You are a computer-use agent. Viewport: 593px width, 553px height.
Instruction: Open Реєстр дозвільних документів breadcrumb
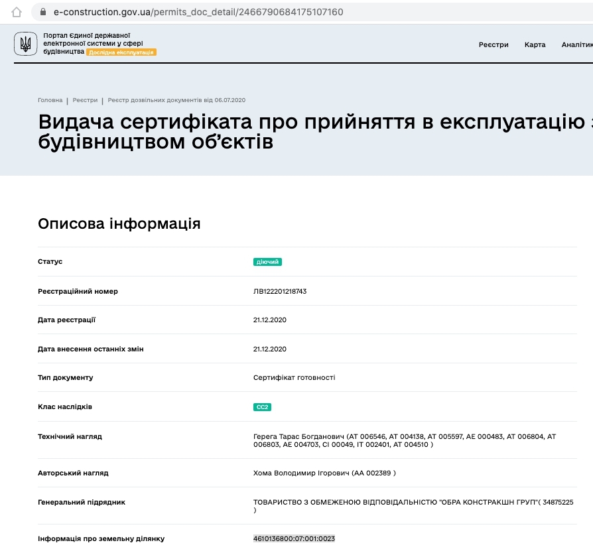pyautogui.click(x=176, y=100)
